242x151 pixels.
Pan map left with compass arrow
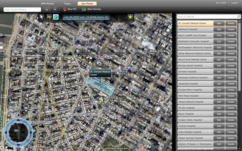[x=6, y=132]
